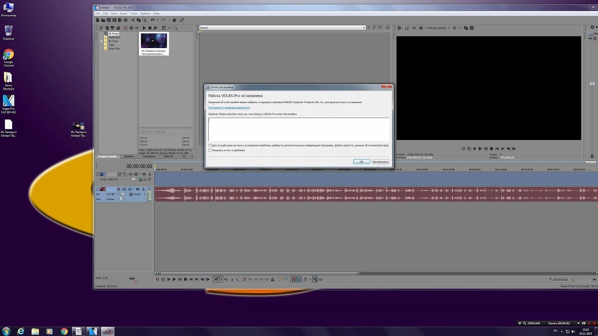Click the red Delete X in timeline toolbar
The height and width of the screenshot is (336, 598).
[x=244, y=280]
